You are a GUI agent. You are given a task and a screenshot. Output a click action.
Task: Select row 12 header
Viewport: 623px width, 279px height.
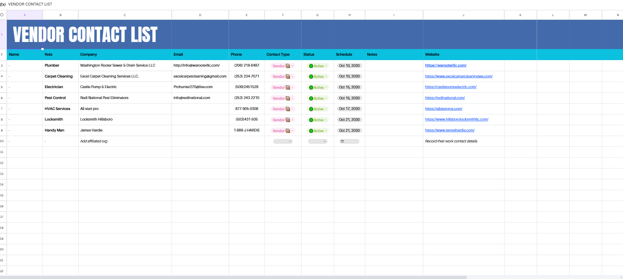pos(3,163)
